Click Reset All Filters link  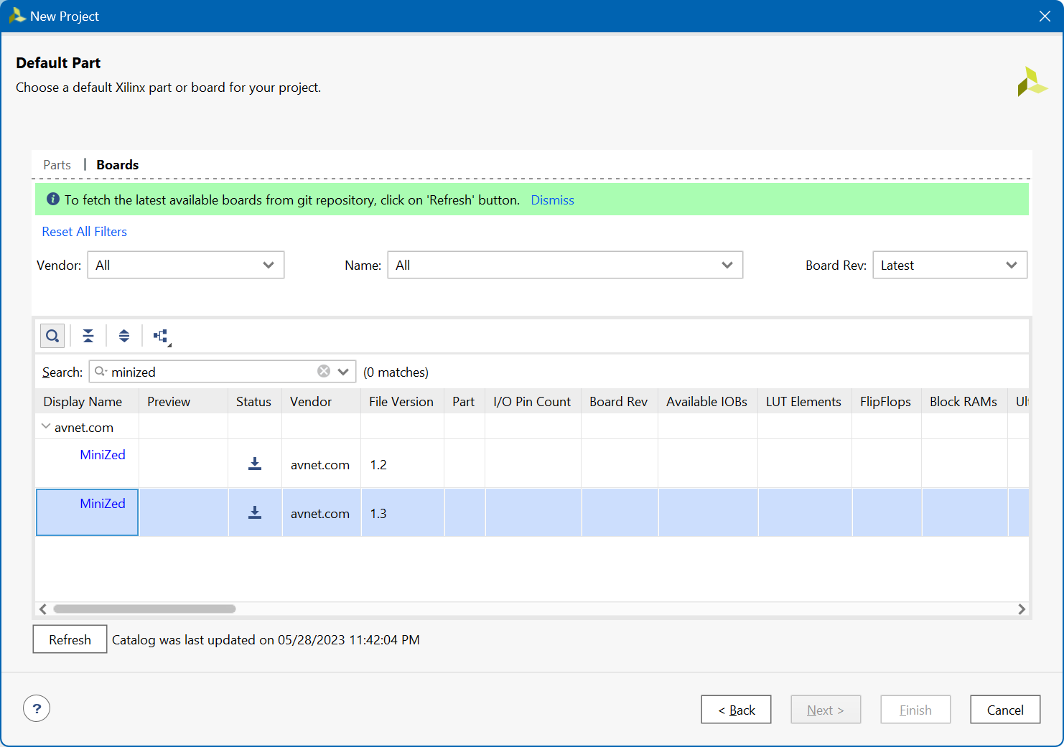click(84, 232)
